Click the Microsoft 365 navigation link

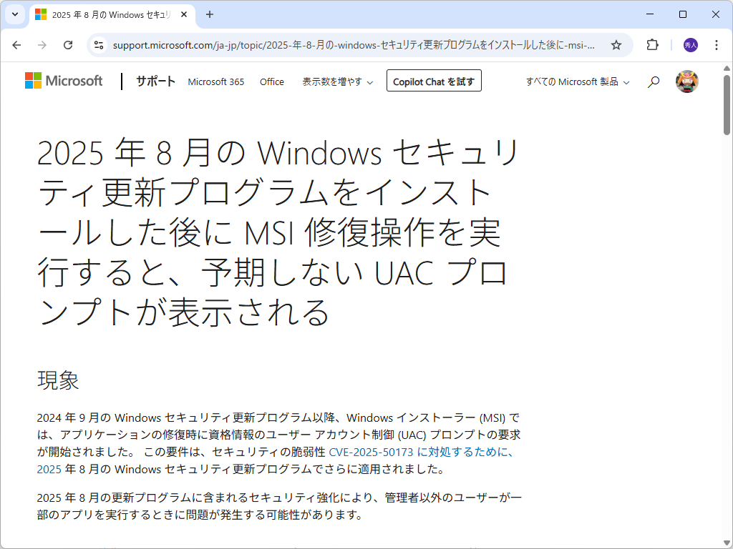pos(216,81)
